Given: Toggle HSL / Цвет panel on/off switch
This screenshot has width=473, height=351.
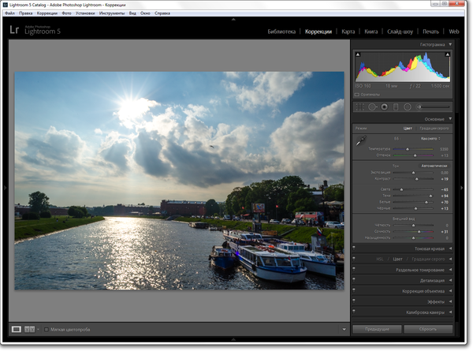Looking at the screenshot, I should pyautogui.click(x=354, y=259).
